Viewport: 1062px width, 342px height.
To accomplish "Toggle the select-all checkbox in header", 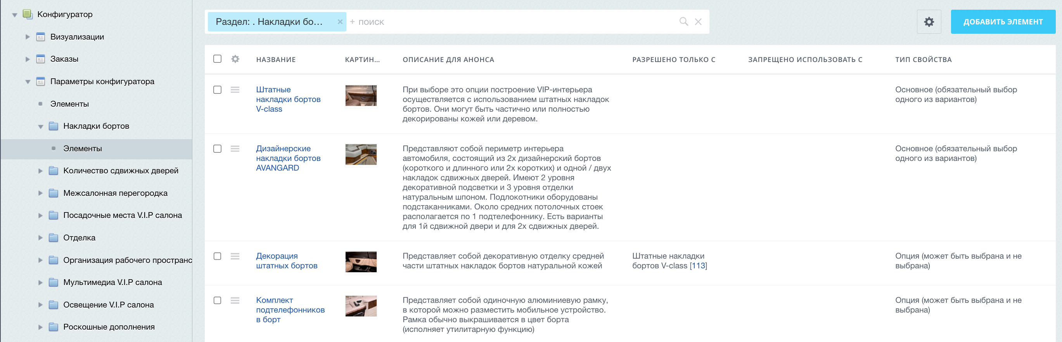I will (217, 59).
